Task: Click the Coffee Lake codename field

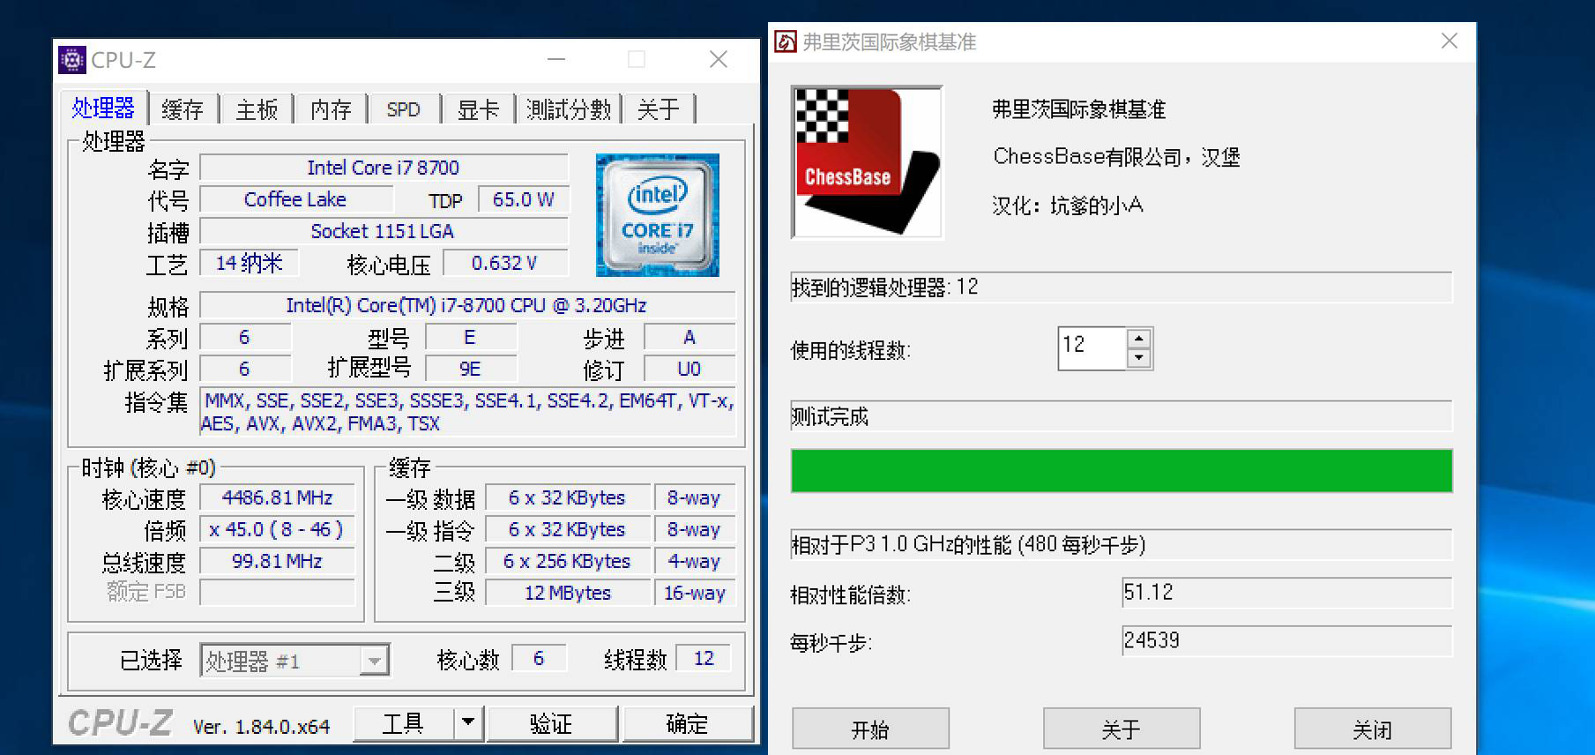Action: click(295, 199)
